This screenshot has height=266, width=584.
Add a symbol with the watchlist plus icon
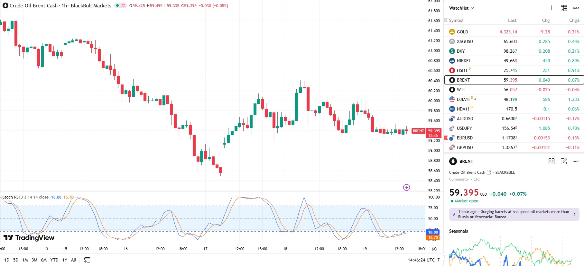pyautogui.click(x=552, y=8)
